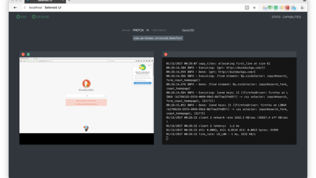Click the log line 'client 1 latency: 1.2 ms'
The height and width of the screenshot is (178, 316).
click(x=202, y=126)
